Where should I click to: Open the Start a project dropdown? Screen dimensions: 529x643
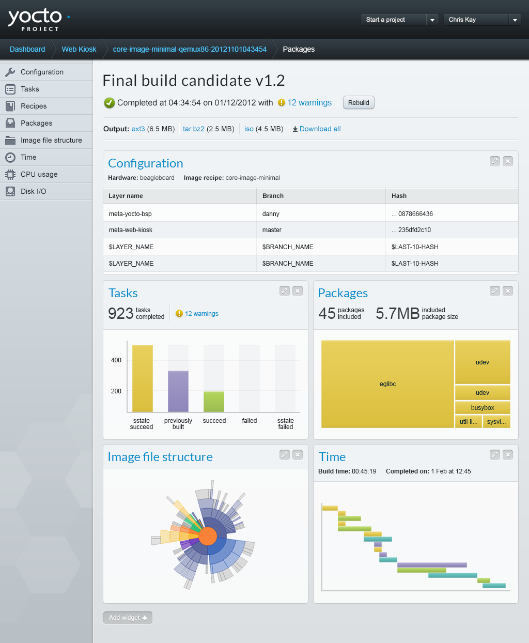tap(432, 20)
